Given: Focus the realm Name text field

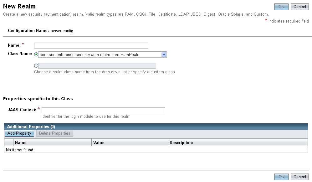Looking at the screenshot, I should click(x=91, y=45).
